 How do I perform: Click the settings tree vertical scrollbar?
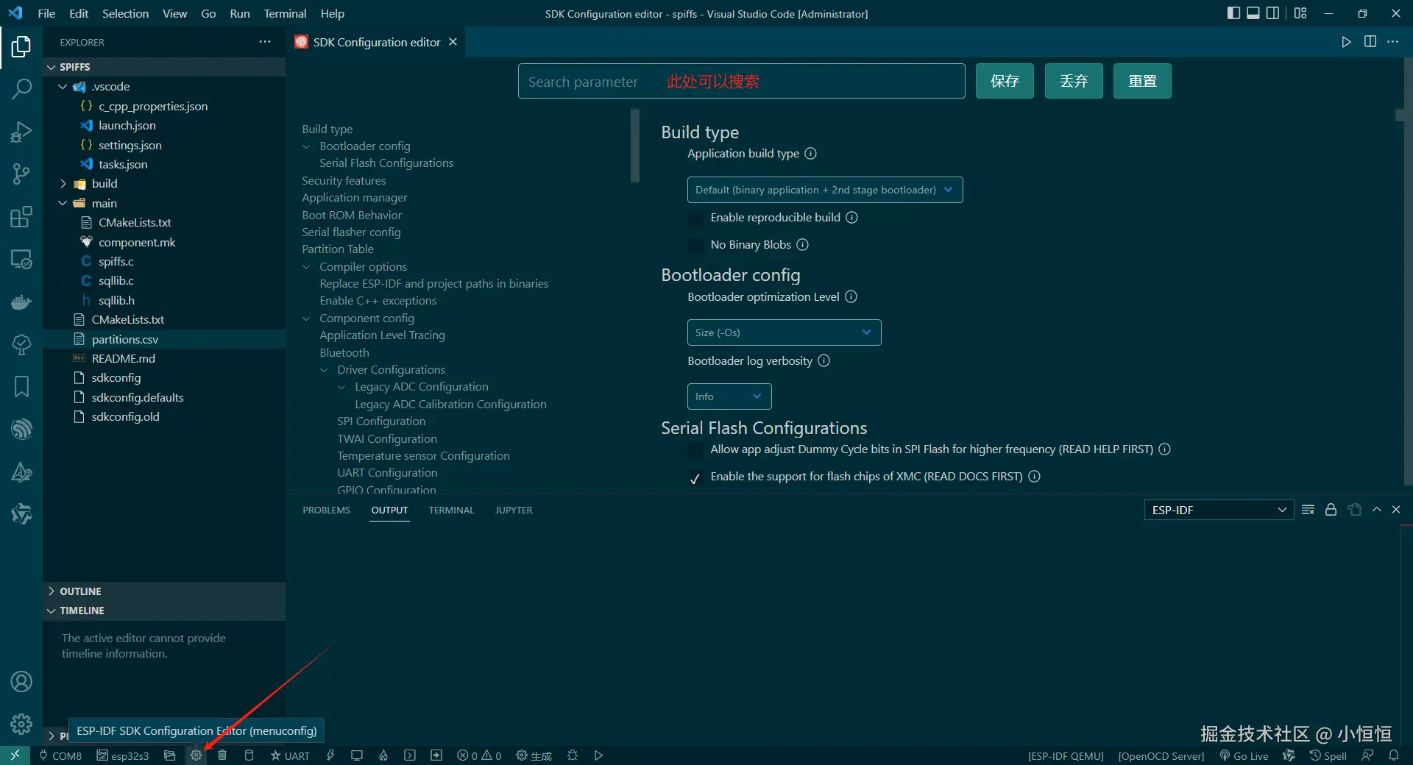click(x=635, y=146)
